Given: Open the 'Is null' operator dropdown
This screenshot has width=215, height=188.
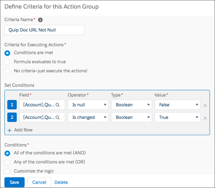Looking at the screenshot, I should click(x=88, y=105).
